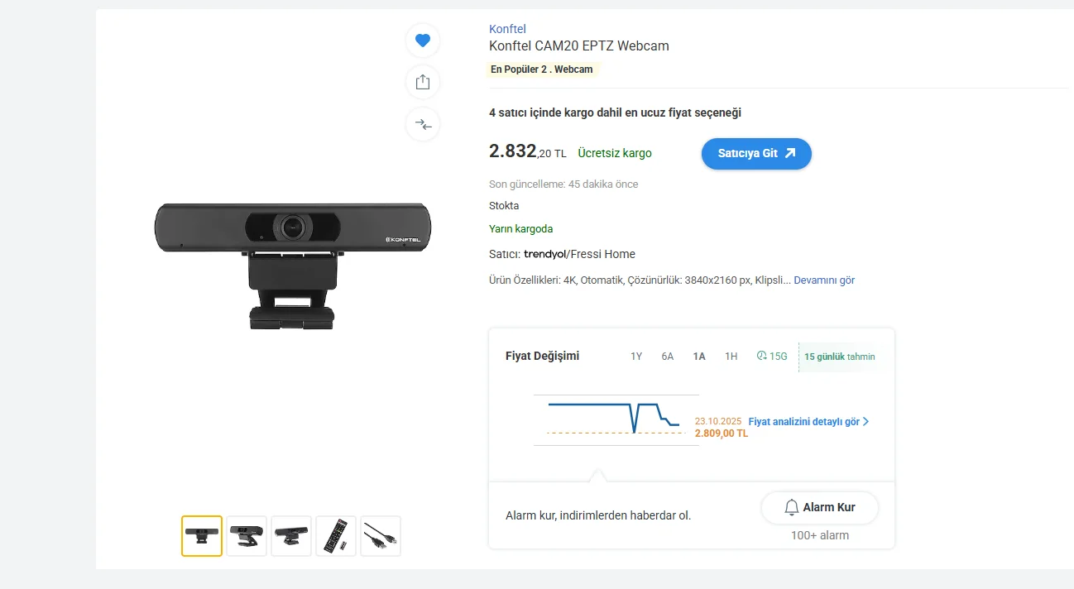Switch to the 1H price range
The image size is (1074, 589).
click(x=731, y=357)
